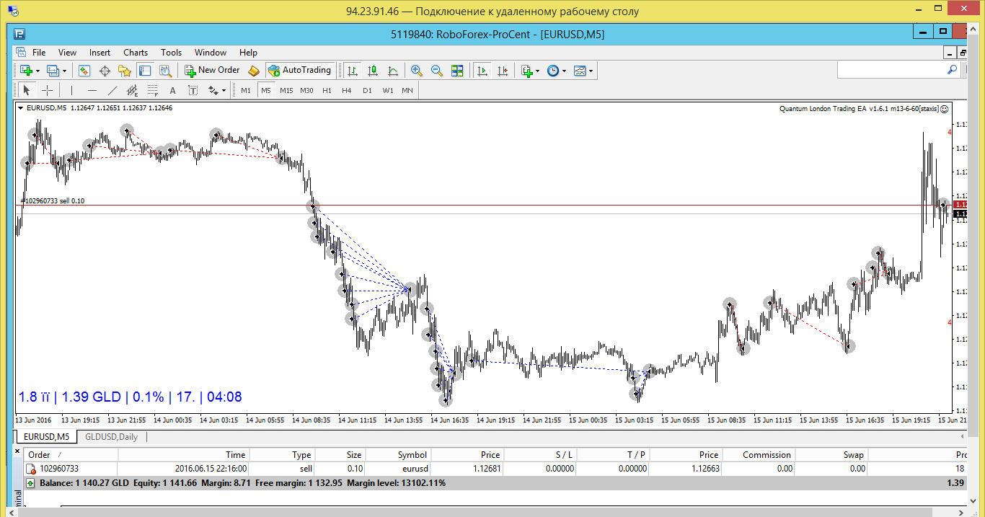Toggle the AutoTrading button

click(299, 71)
